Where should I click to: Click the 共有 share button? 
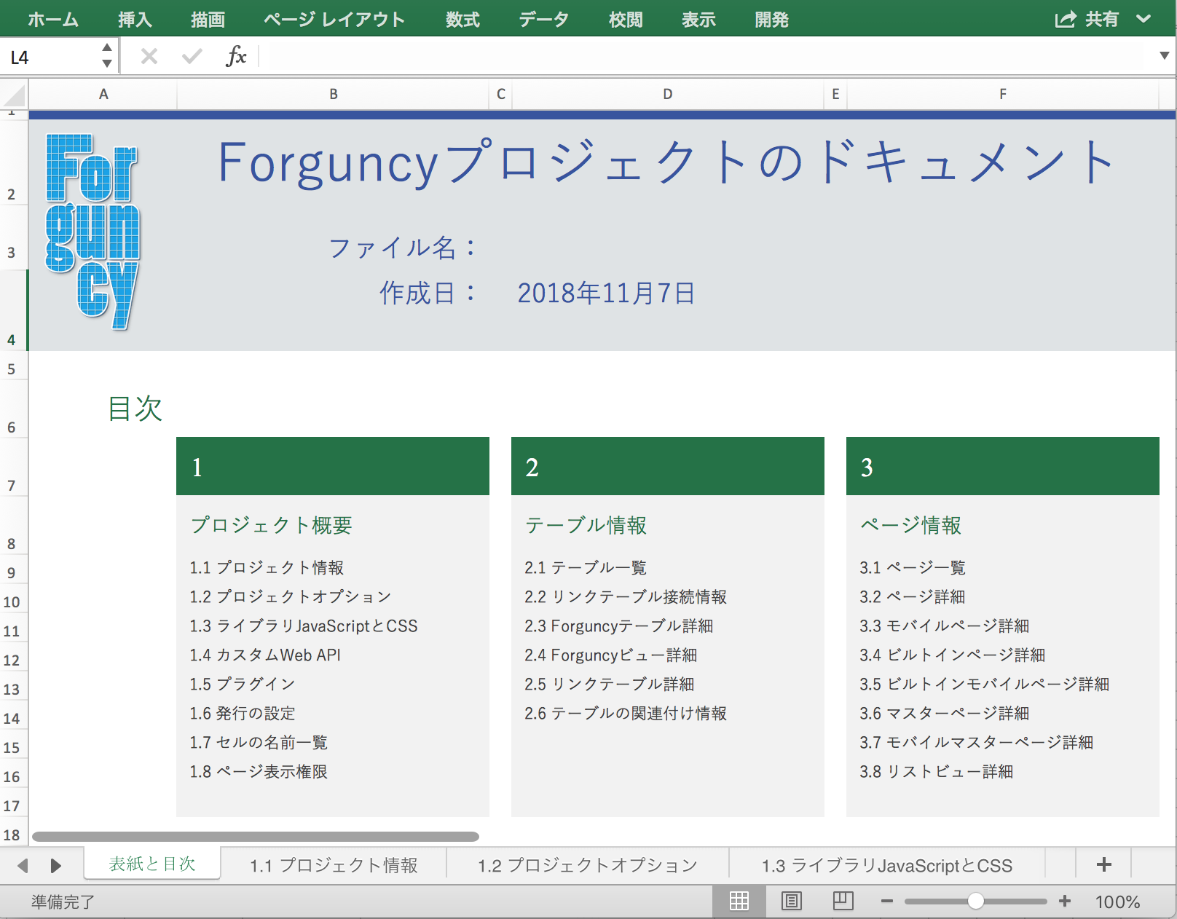tap(1087, 20)
